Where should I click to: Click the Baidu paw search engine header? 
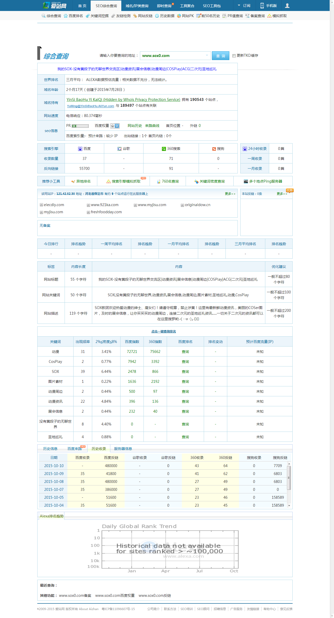click(x=85, y=149)
